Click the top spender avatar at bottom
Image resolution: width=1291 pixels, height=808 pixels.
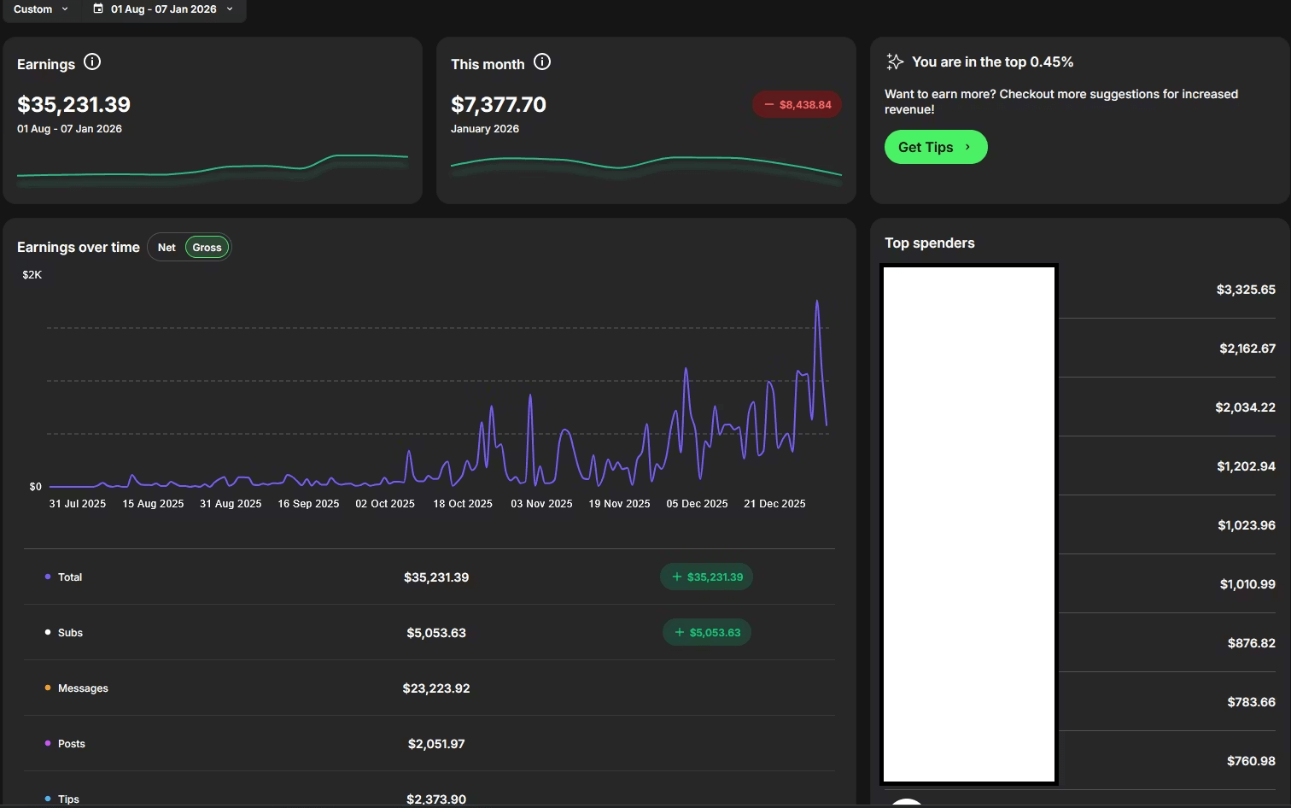click(x=907, y=803)
